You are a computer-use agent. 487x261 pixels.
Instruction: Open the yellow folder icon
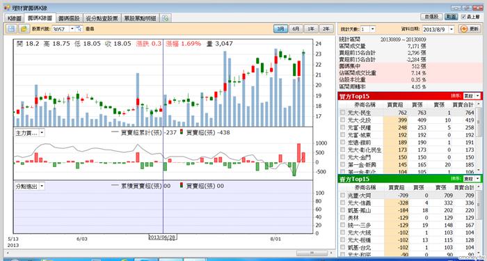click(24, 29)
